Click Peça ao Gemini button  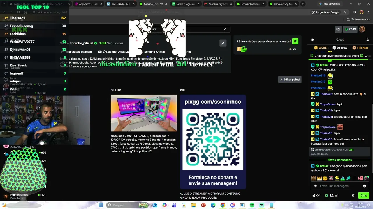point(330,4)
